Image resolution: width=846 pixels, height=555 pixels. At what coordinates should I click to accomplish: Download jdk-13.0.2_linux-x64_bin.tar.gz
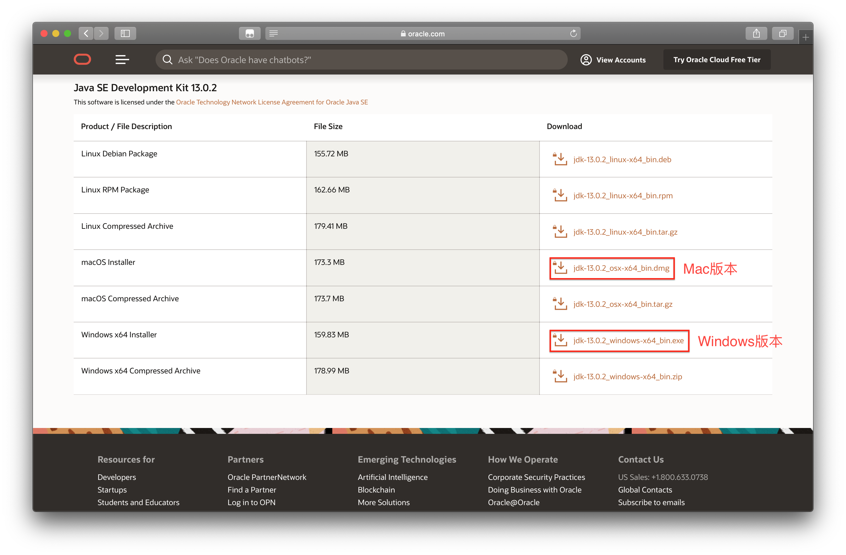coord(625,232)
